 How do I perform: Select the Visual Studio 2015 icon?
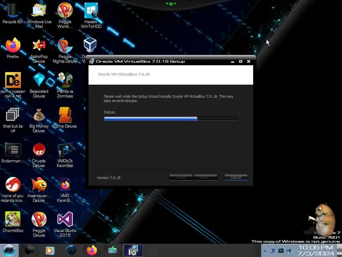point(65,224)
